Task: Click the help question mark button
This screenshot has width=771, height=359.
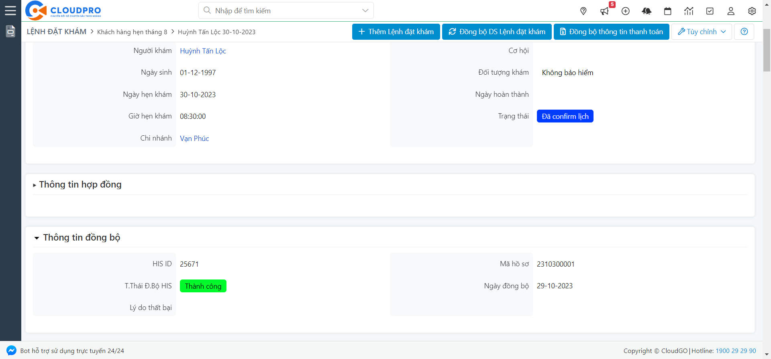Action: coord(744,32)
